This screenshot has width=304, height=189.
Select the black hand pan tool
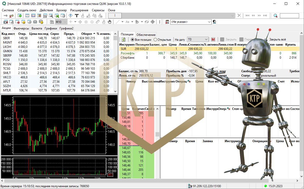pyautogui.click(x=110, y=22)
